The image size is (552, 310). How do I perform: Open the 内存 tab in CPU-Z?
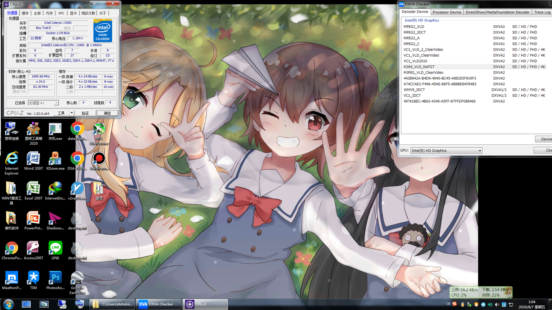49,13
